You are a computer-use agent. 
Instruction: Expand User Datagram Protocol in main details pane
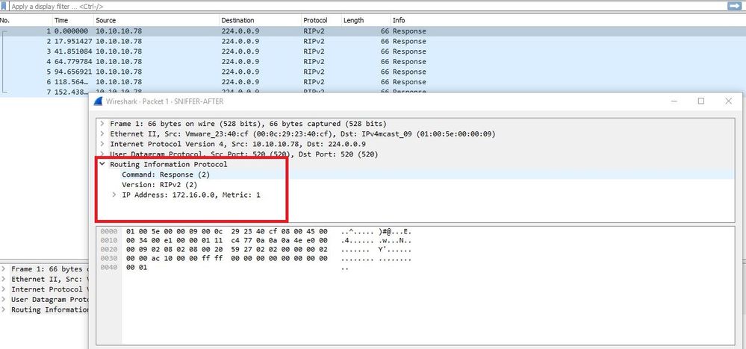pyautogui.click(x=4, y=300)
